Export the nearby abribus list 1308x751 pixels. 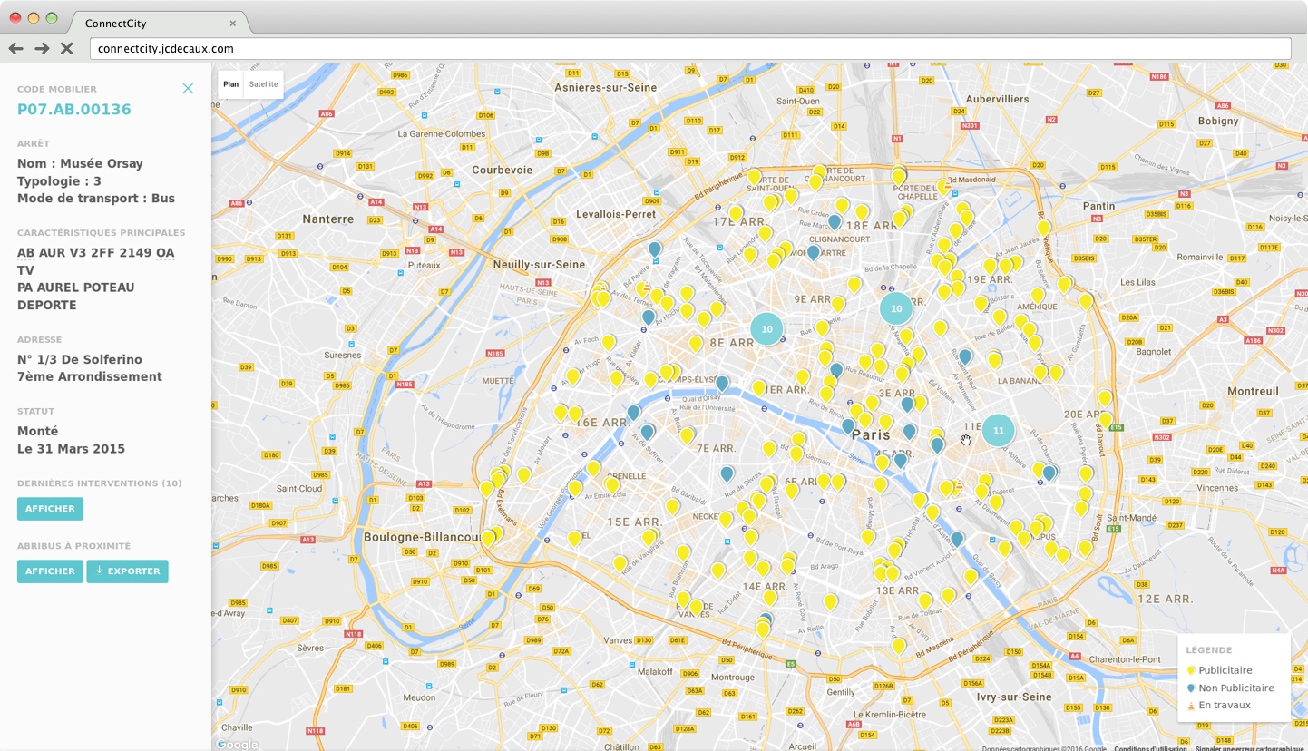click(127, 571)
